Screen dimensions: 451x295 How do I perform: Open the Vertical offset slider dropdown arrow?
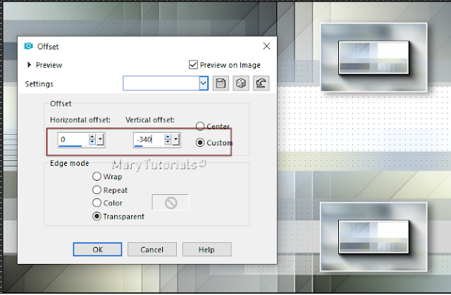[x=175, y=140]
